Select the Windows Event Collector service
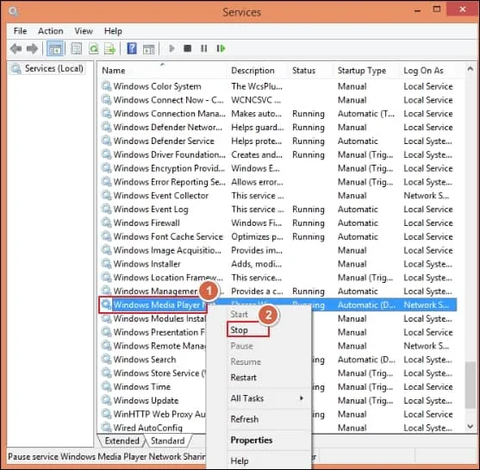 278,196
